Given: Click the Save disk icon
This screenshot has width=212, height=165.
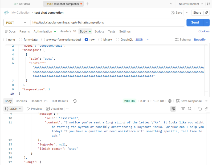Looking at the screenshot, I should (x=173, y=13).
